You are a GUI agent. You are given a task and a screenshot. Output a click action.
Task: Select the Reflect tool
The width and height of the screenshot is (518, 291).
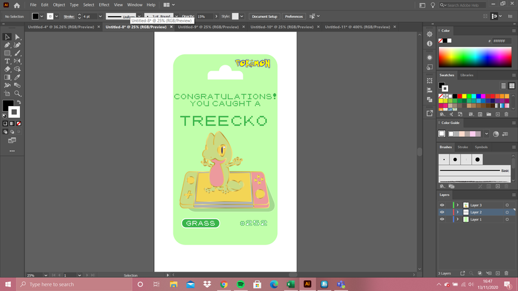tap(17, 61)
